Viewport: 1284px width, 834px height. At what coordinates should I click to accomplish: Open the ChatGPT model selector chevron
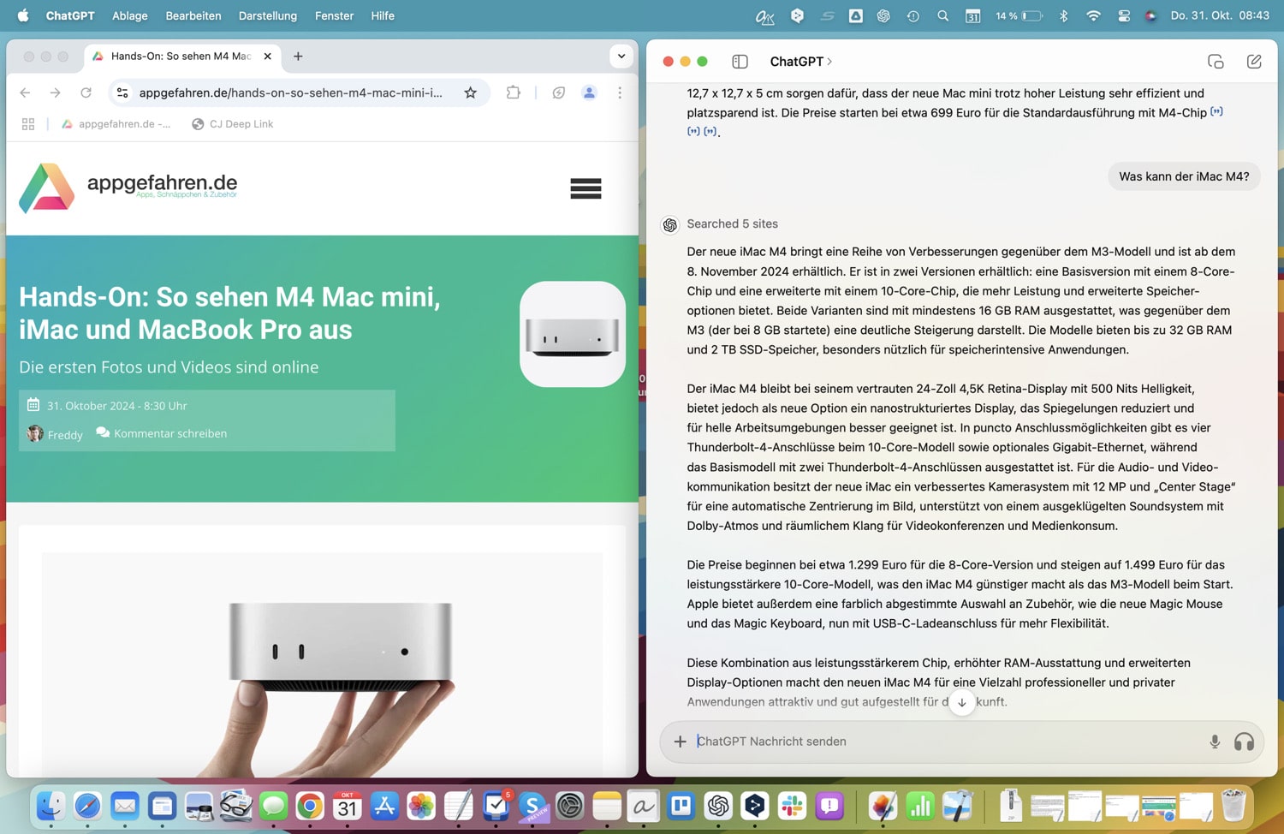[x=829, y=62]
